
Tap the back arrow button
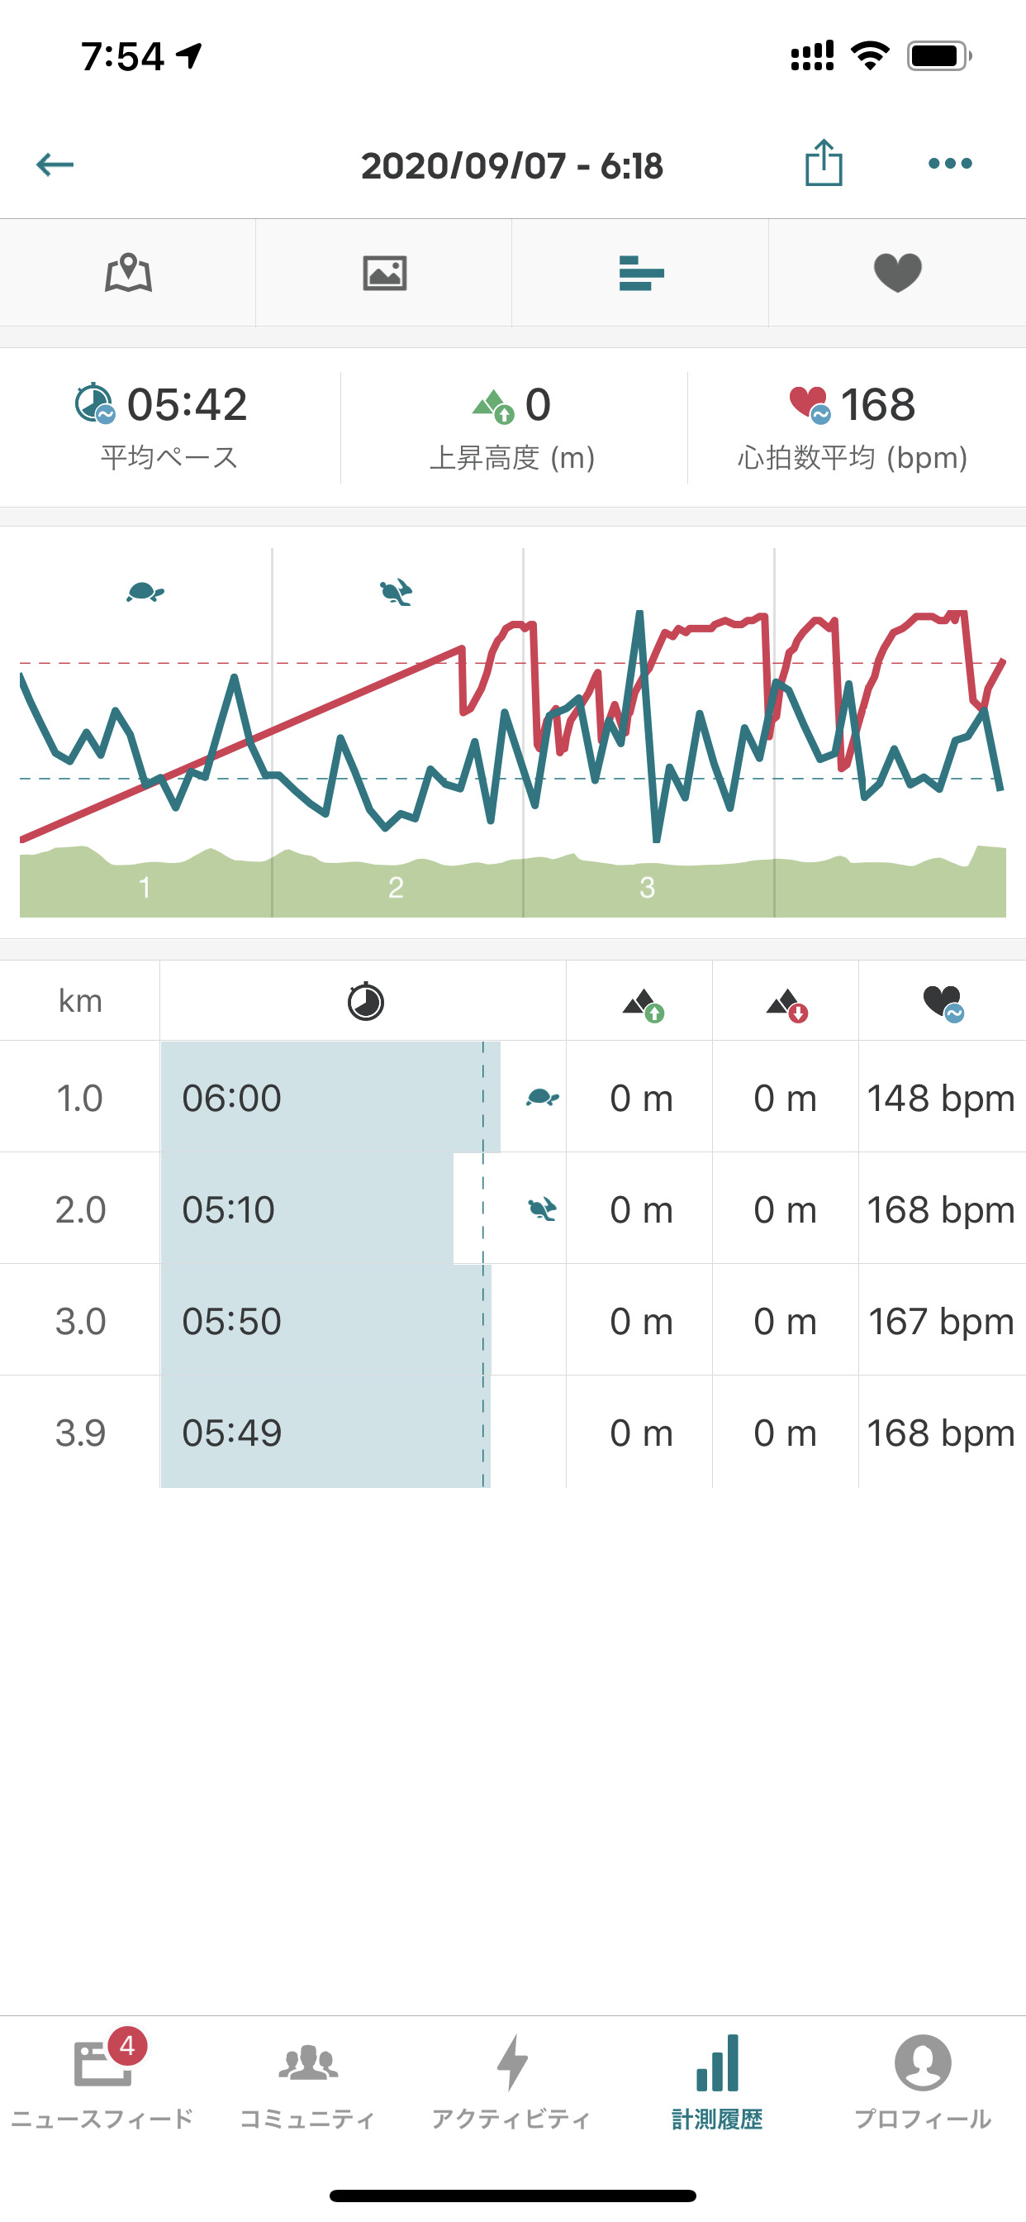(x=55, y=164)
